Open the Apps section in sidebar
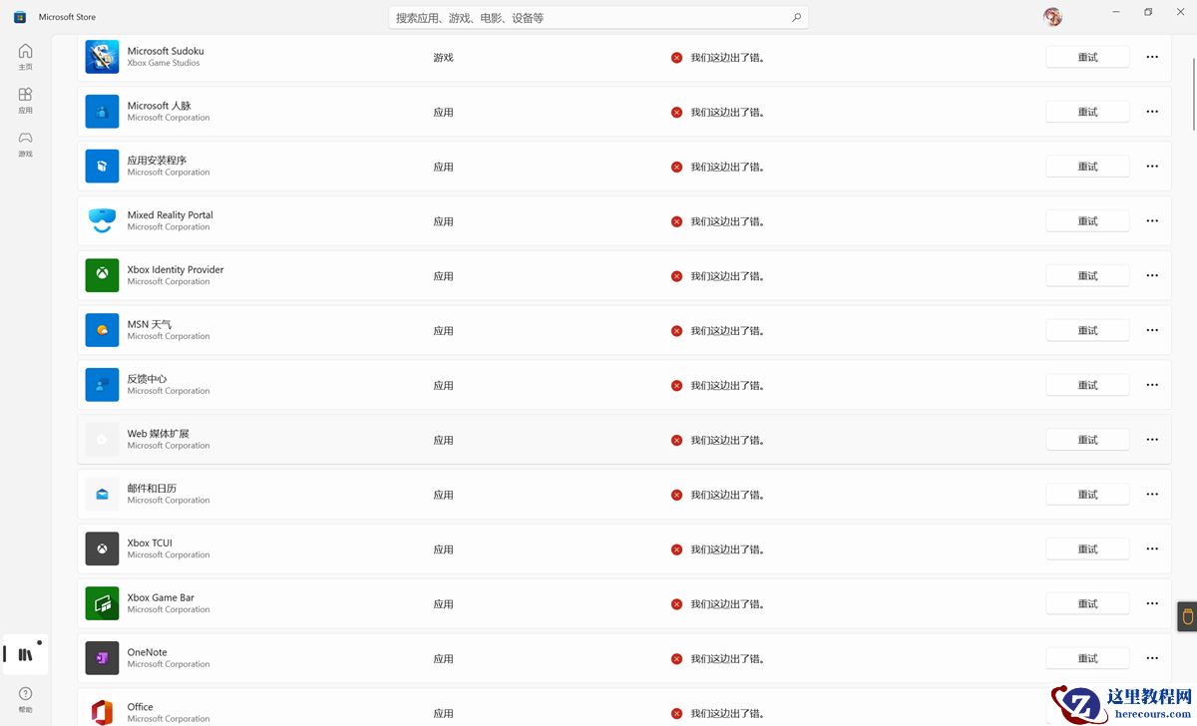The height and width of the screenshot is (726, 1197). pos(25,101)
